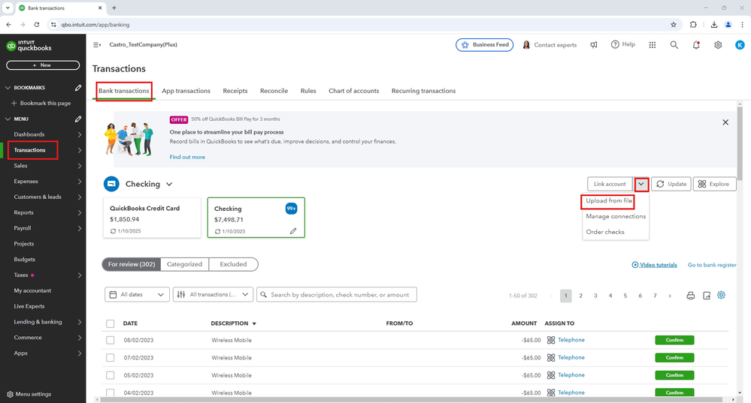Choose Upload from file menu entry
The image size is (751, 403).
pyautogui.click(x=609, y=201)
